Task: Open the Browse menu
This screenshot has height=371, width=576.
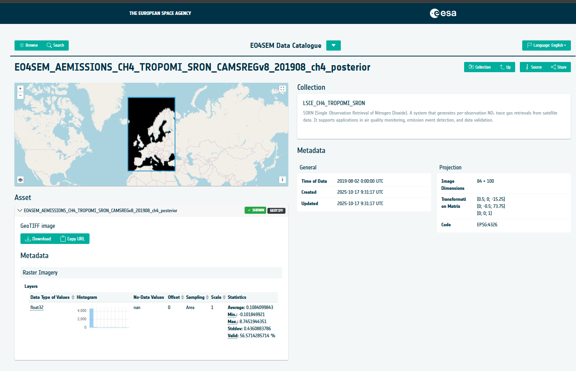Action: pos(29,45)
